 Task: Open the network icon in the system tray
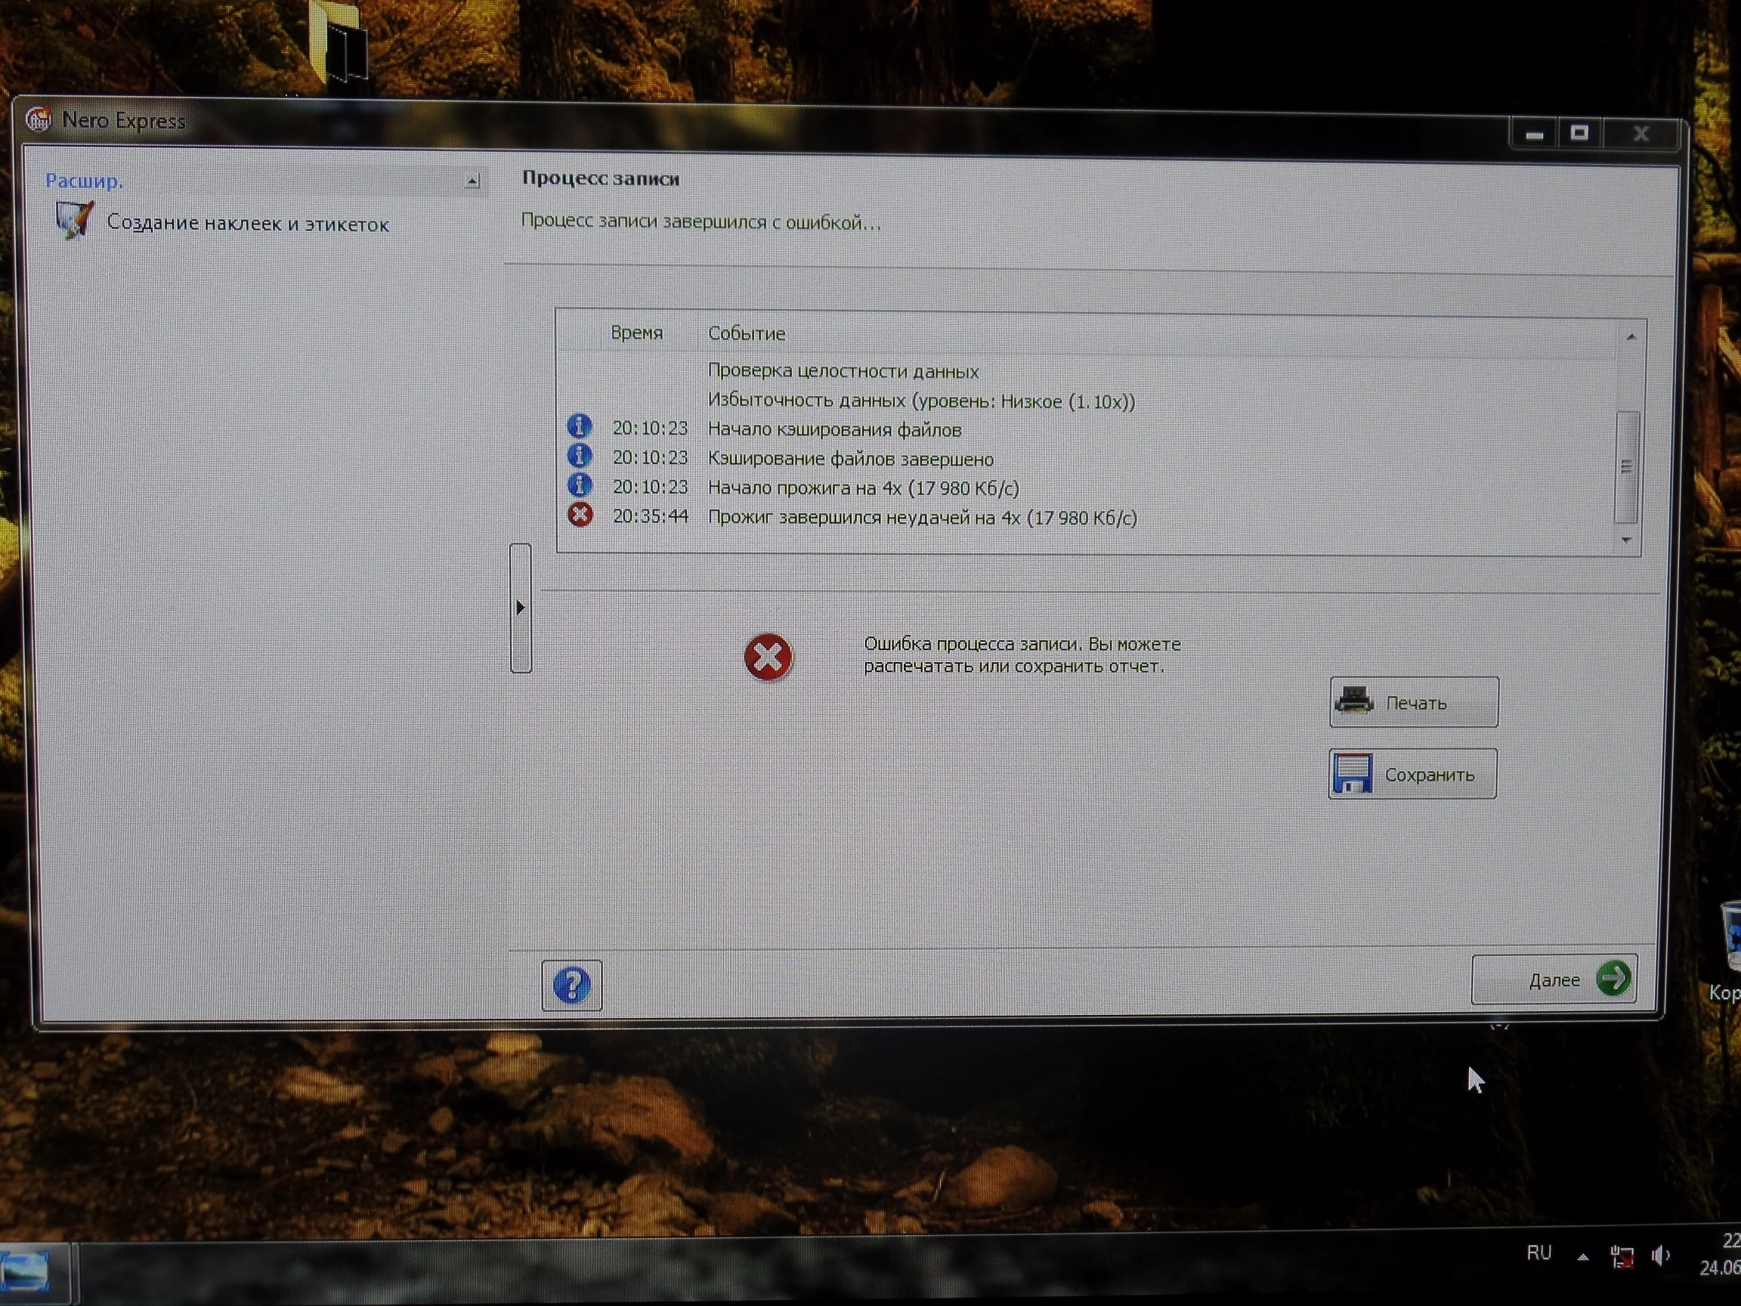[1622, 1256]
